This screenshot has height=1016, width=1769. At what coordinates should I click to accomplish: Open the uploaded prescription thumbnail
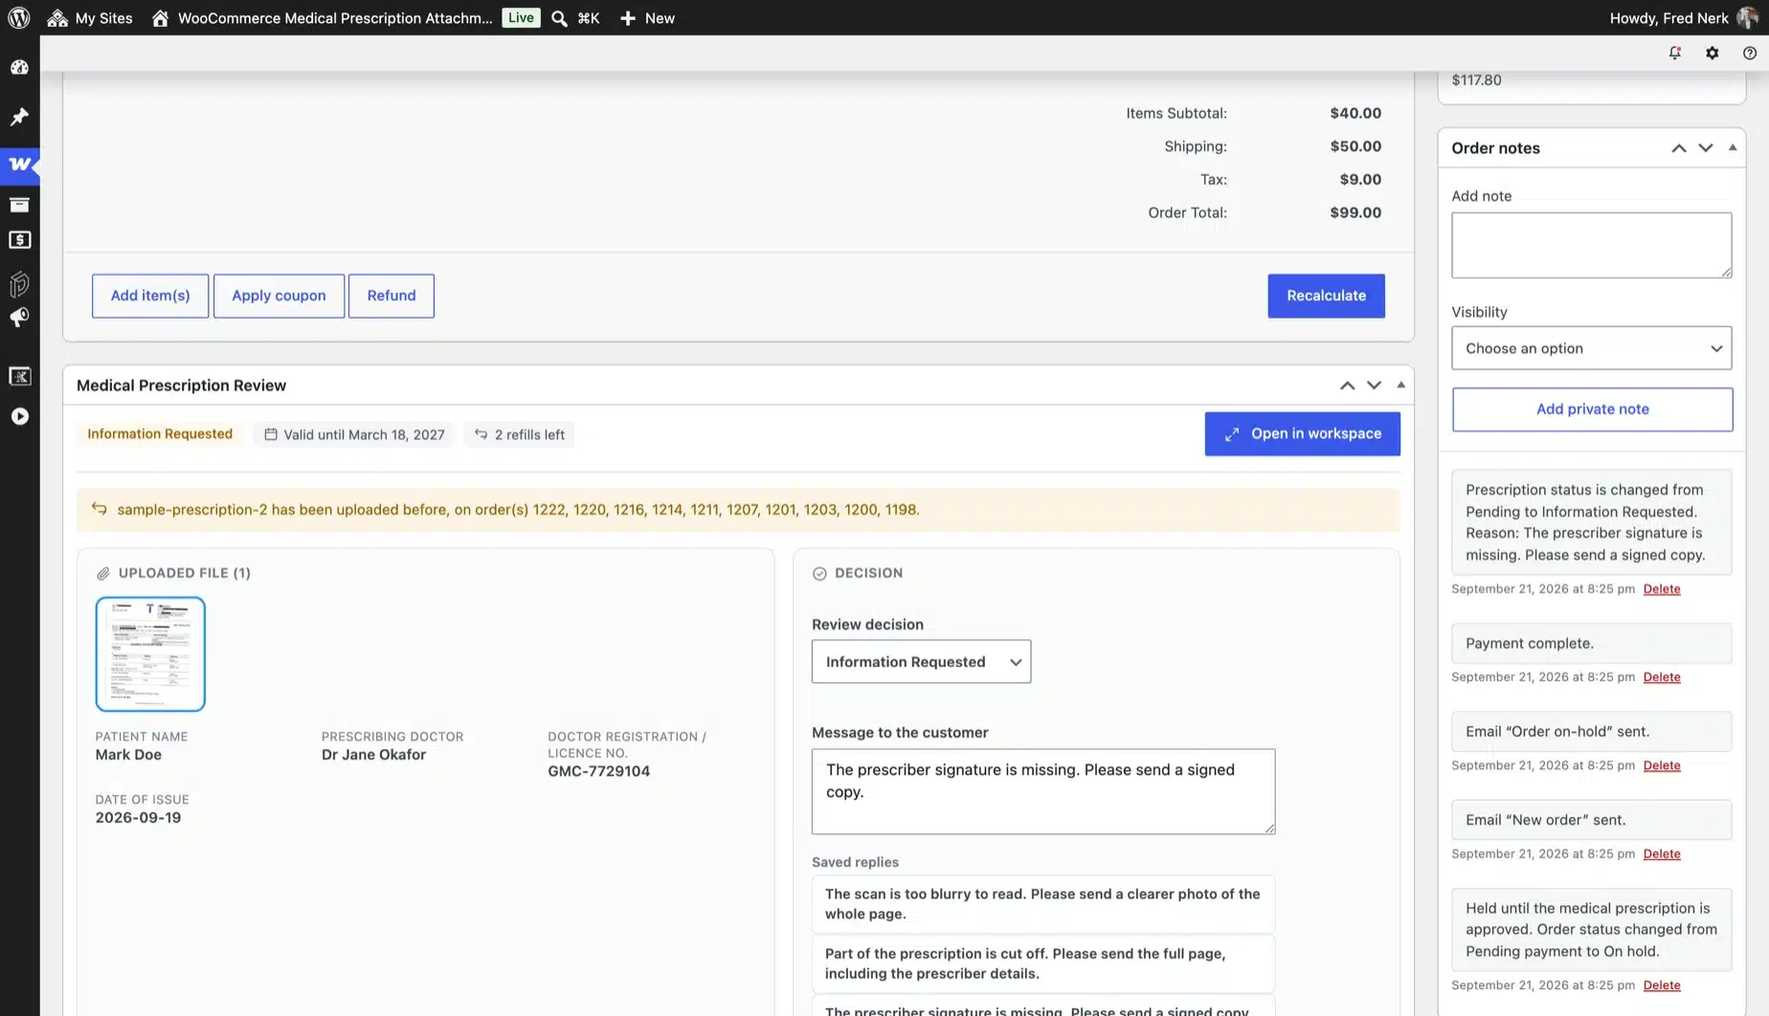150,654
